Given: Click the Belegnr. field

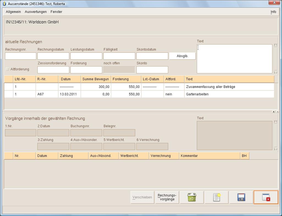Looking at the screenshot, I should click(119, 133).
